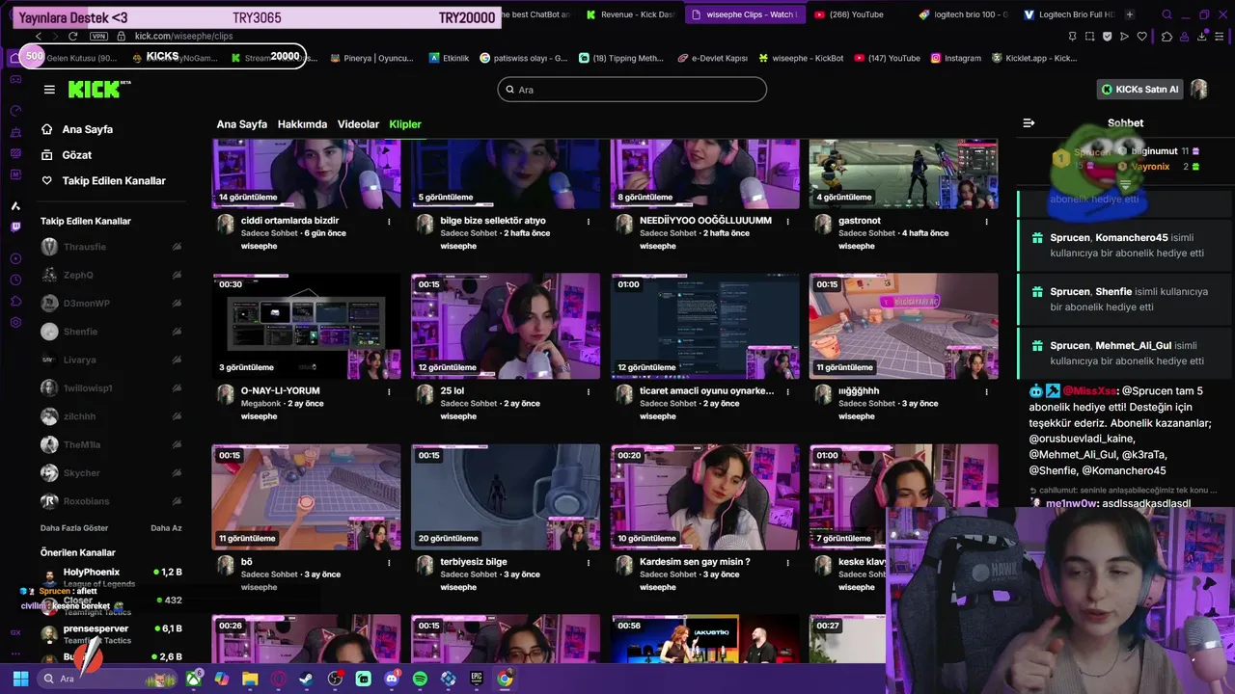Collapse the chat panel icon
This screenshot has height=694, width=1235.
(1029, 122)
